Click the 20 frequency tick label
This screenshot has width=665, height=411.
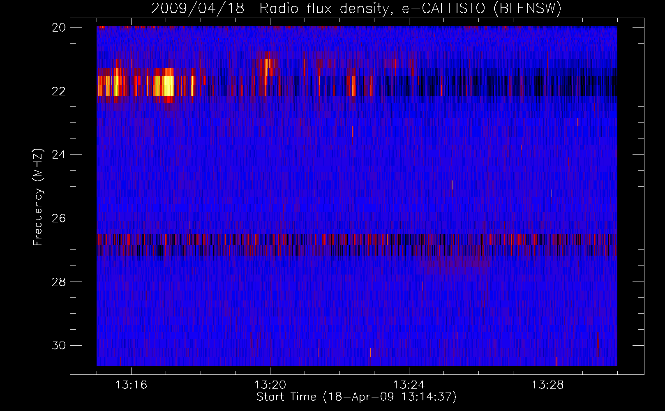point(59,28)
